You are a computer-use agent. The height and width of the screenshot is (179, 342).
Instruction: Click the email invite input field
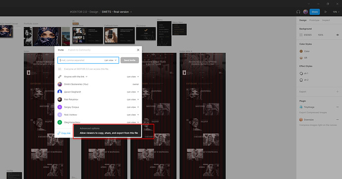88,60
